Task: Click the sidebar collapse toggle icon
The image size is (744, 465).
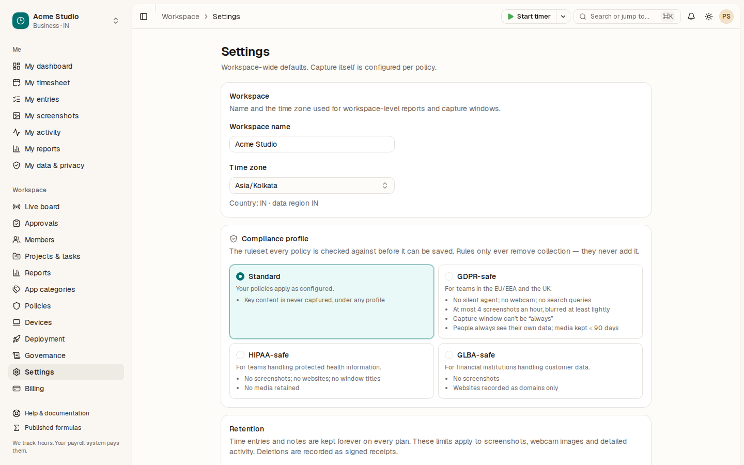Action: coord(144,17)
